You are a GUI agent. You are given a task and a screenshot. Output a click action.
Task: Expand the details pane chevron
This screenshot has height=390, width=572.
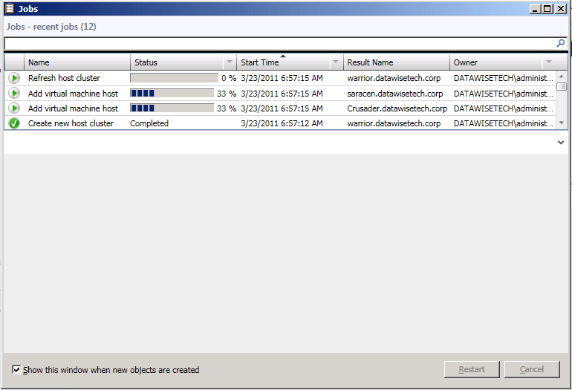click(x=561, y=143)
